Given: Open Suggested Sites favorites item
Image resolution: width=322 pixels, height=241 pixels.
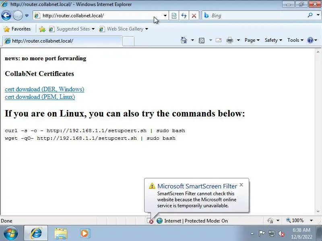Looking at the screenshot, I should tap(72, 29).
